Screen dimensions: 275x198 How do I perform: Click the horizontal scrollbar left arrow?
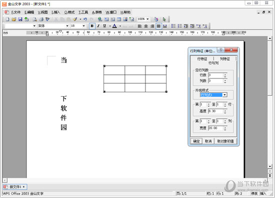[5, 180]
